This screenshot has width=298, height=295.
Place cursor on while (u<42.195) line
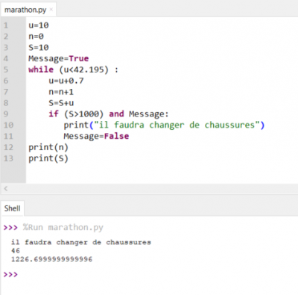coord(73,69)
